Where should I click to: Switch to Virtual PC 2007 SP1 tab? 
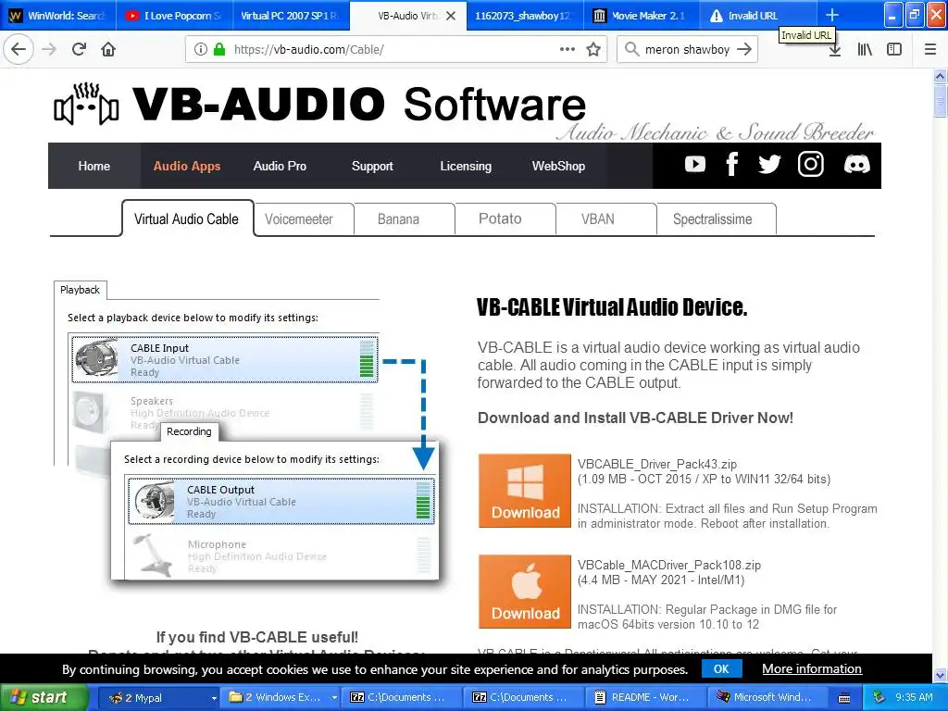(290, 16)
